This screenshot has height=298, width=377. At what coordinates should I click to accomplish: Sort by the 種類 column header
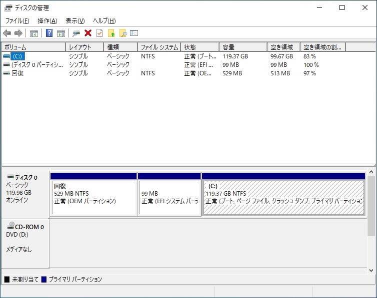120,47
